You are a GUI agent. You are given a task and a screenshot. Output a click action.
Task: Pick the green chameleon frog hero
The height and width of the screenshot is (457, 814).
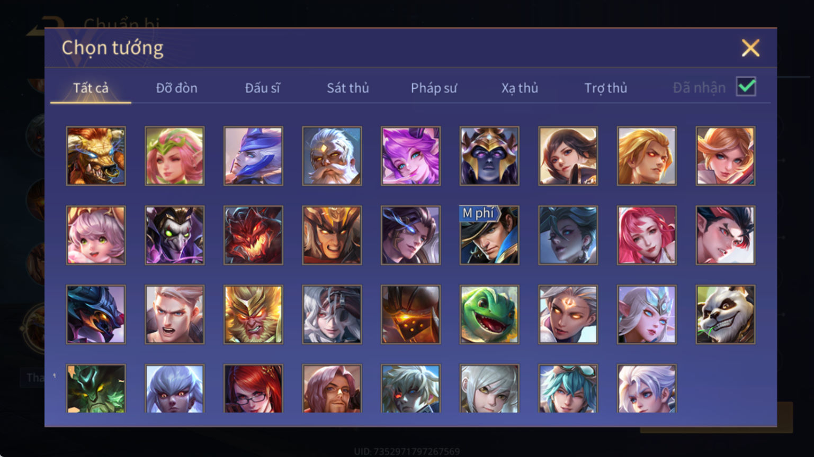click(x=489, y=315)
